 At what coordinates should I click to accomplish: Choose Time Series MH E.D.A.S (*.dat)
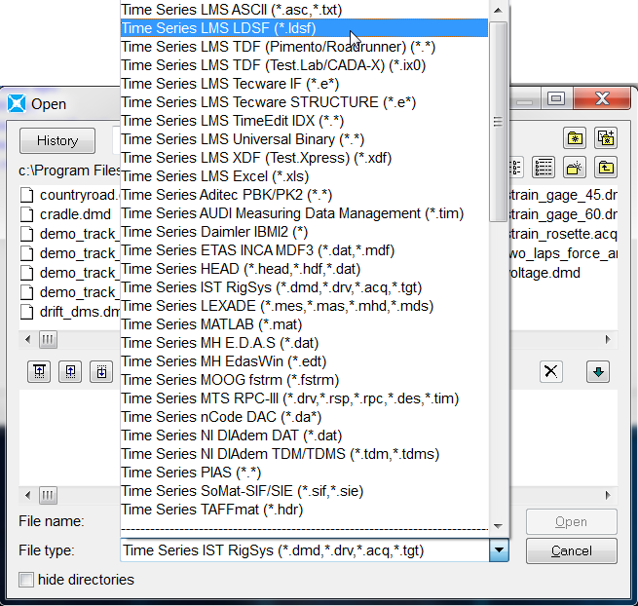(x=304, y=343)
